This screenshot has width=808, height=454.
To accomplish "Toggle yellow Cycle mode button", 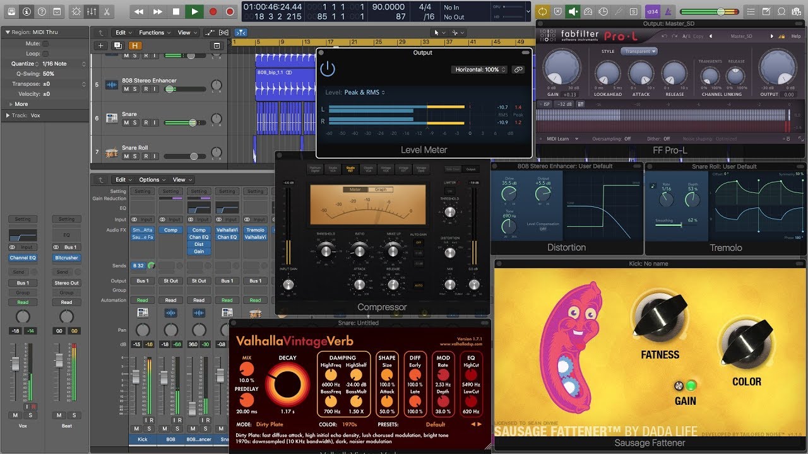I will 542,11.
